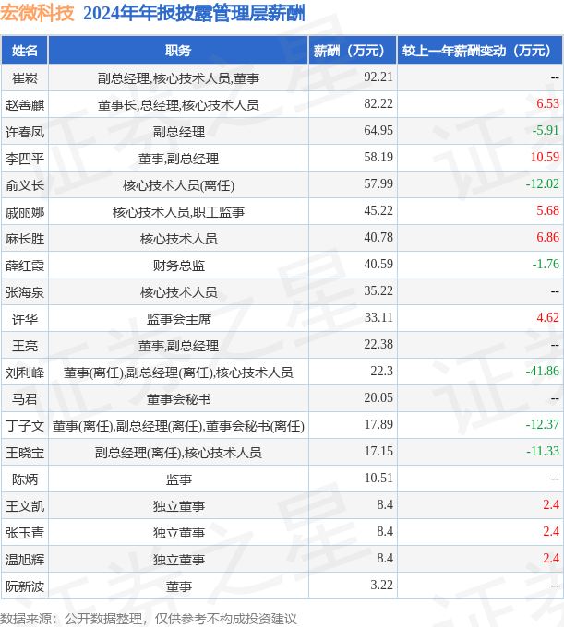Click salary value 45.22

click(378, 211)
